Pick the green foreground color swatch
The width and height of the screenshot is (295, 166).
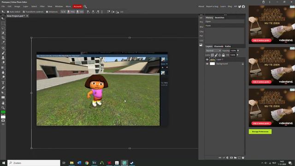point(3,112)
